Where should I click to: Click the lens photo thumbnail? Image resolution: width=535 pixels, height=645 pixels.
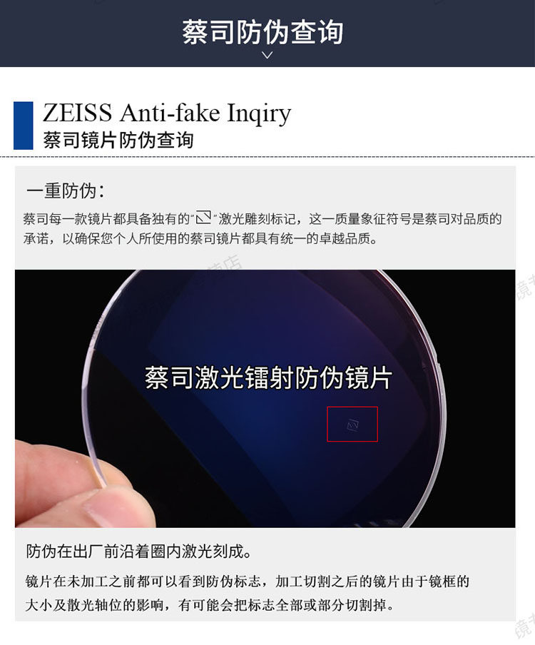pyautogui.click(x=265, y=399)
